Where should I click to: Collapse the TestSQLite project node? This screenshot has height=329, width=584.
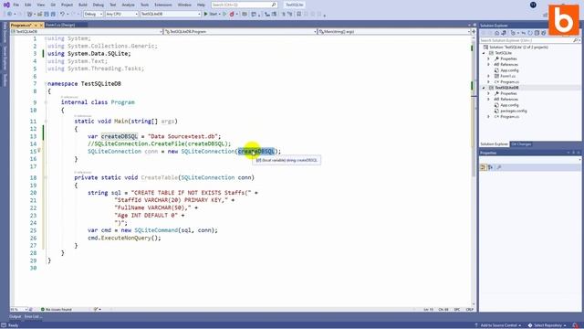484,53
